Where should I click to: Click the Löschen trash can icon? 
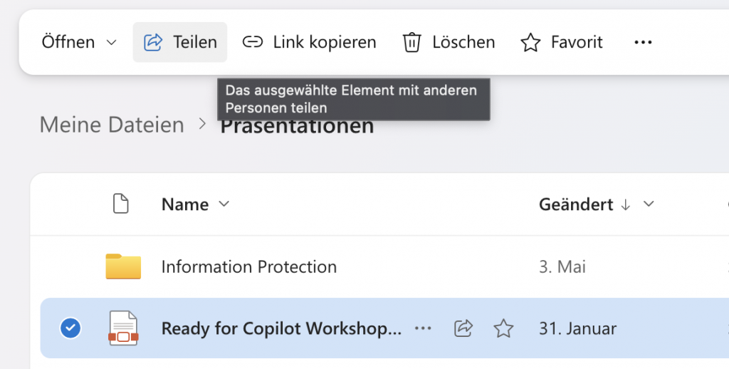point(411,43)
